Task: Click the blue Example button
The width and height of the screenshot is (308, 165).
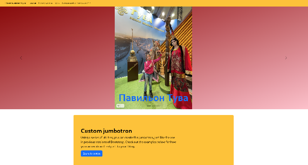Action: tap(92, 153)
